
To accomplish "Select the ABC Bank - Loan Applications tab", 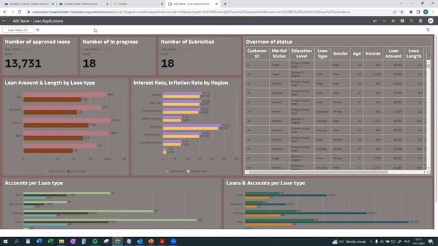I will click(192, 4).
